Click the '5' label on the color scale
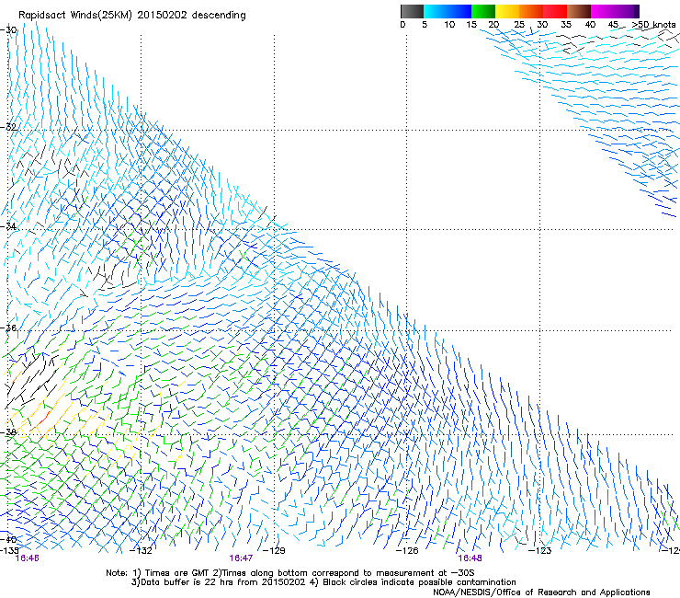Viewport: 680px width, 598px height. tap(425, 24)
